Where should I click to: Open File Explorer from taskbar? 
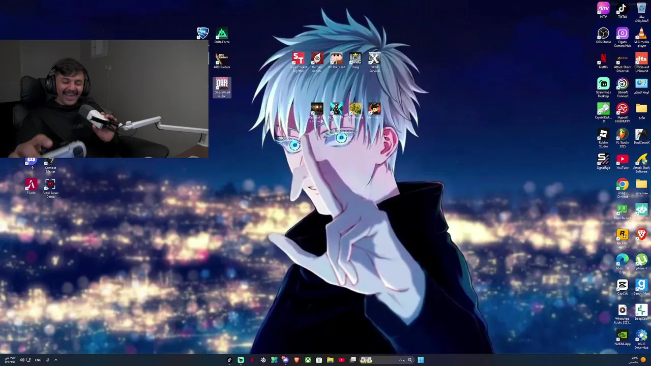(x=330, y=360)
